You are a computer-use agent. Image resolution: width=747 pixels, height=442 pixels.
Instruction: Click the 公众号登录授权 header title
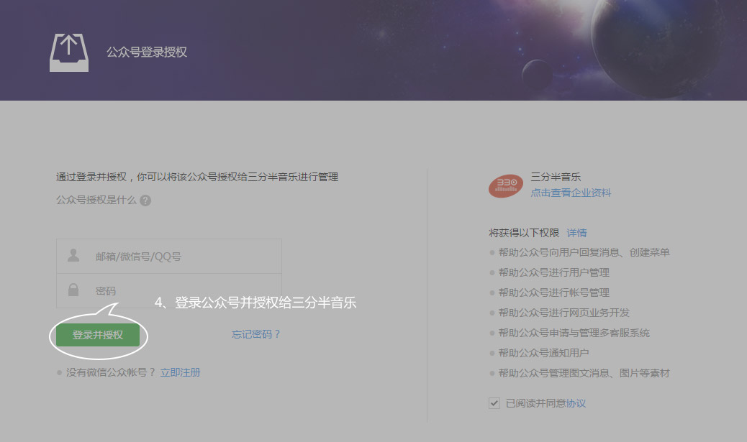(147, 52)
